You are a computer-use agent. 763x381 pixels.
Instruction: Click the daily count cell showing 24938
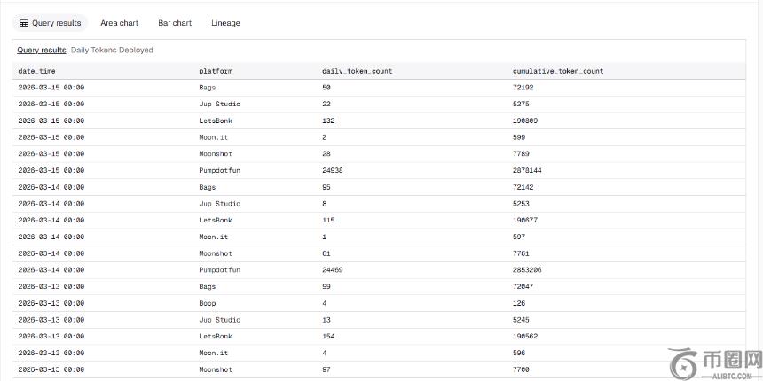tap(332, 170)
